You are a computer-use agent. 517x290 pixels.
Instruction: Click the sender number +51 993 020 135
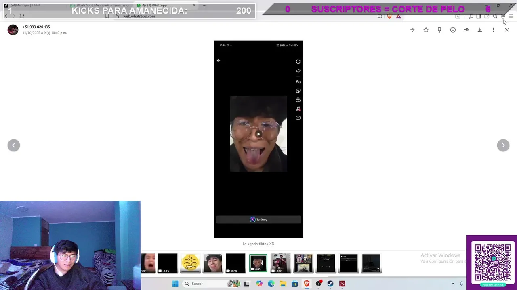click(36, 27)
